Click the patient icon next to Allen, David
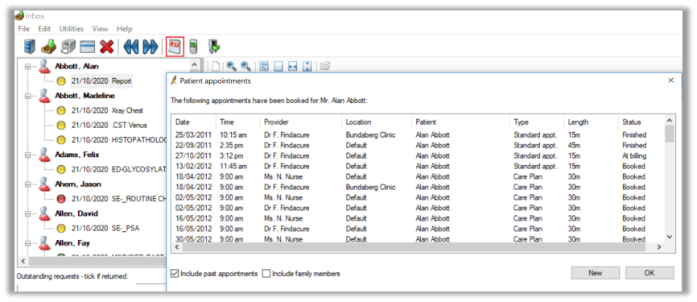Screen dimensions: 697x302 (x=44, y=213)
